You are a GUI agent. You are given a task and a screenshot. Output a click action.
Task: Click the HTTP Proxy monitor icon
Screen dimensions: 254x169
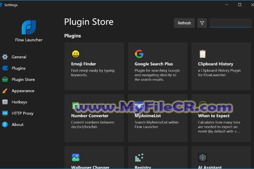pos(5,113)
